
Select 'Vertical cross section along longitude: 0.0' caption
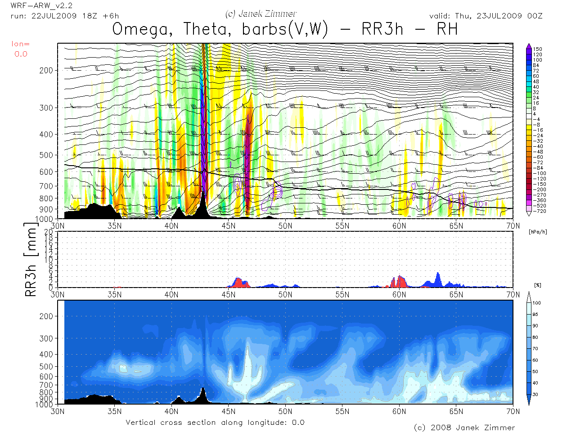point(215,423)
